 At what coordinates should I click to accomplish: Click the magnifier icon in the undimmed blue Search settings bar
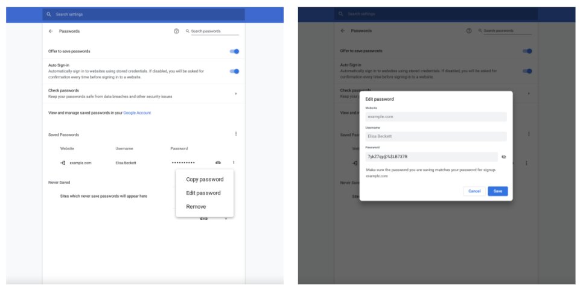pyautogui.click(x=49, y=14)
